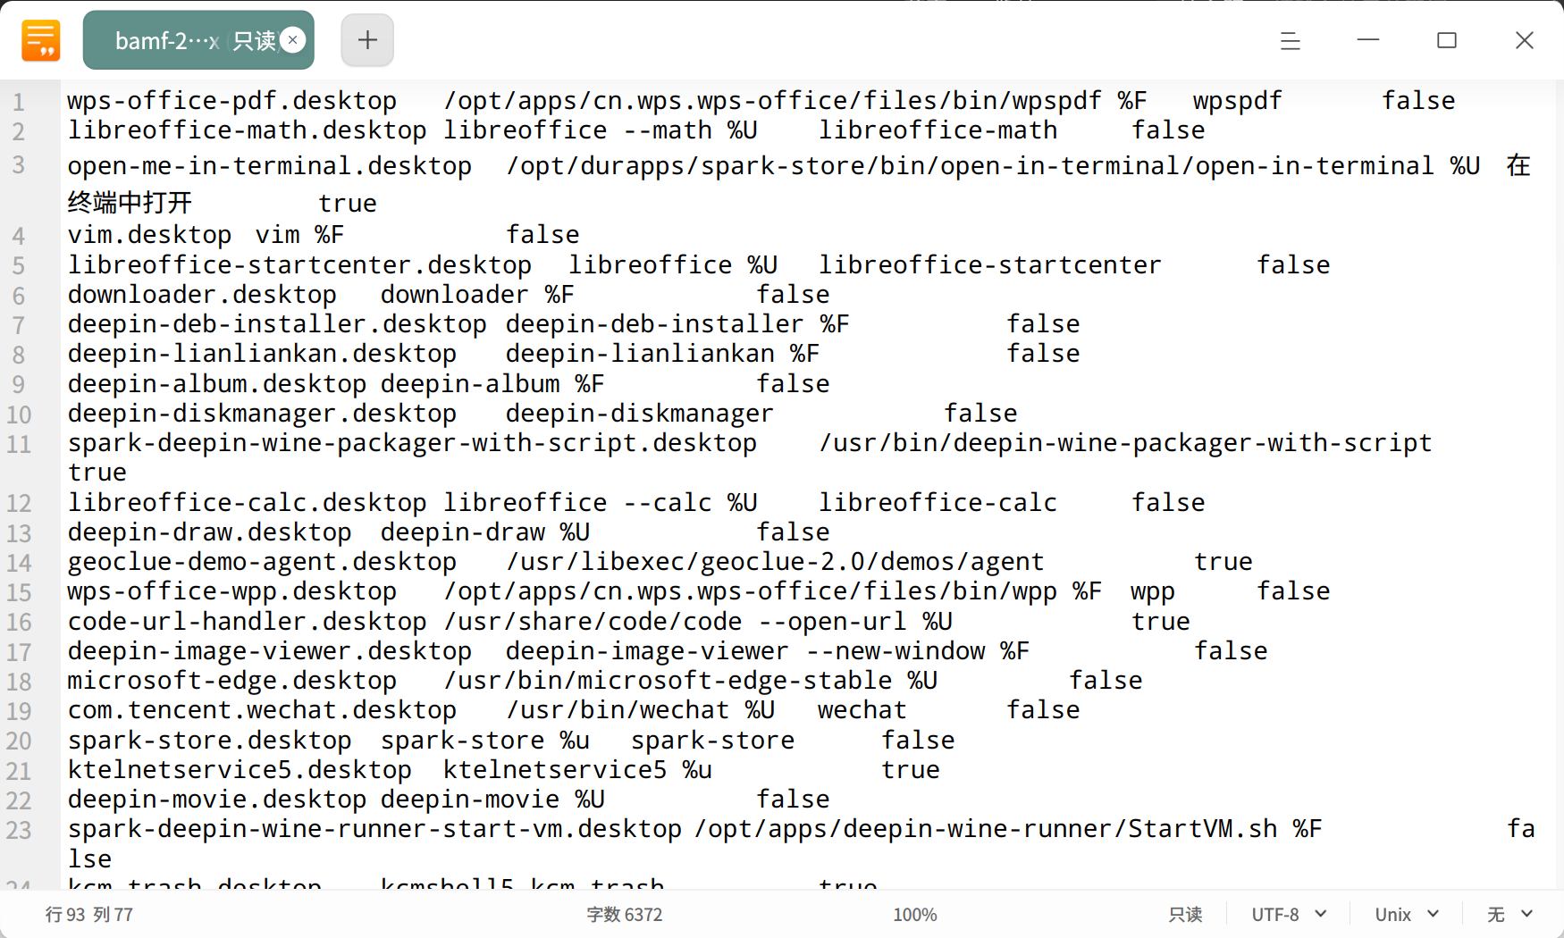The height and width of the screenshot is (938, 1564).
Task: Place cursor on the microsoft-edge.desktop line
Action: point(604,681)
